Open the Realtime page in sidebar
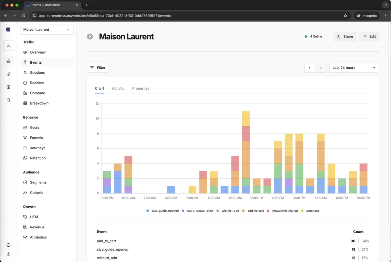 pos(47,83)
